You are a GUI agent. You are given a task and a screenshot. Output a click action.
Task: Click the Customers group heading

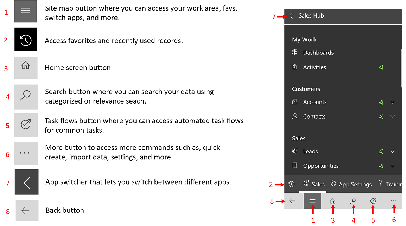coord(306,89)
